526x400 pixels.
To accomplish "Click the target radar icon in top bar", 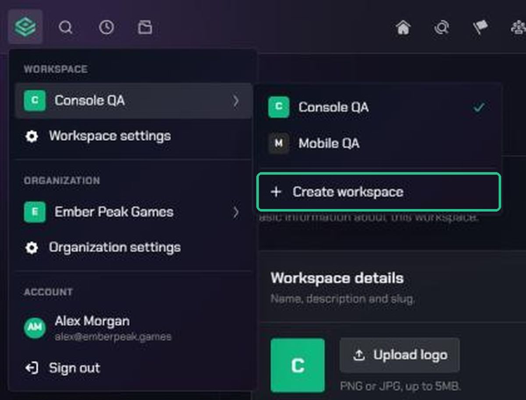I will tap(441, 28).
